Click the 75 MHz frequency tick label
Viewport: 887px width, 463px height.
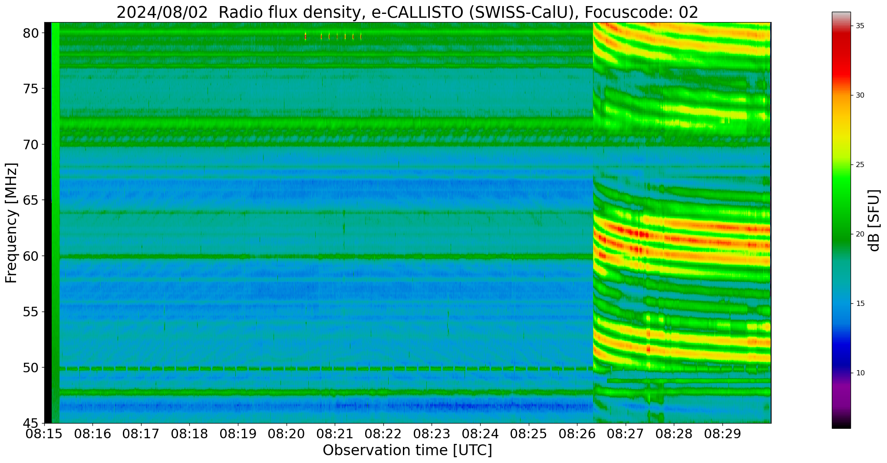pyautogui.click(x=31, y=89)
